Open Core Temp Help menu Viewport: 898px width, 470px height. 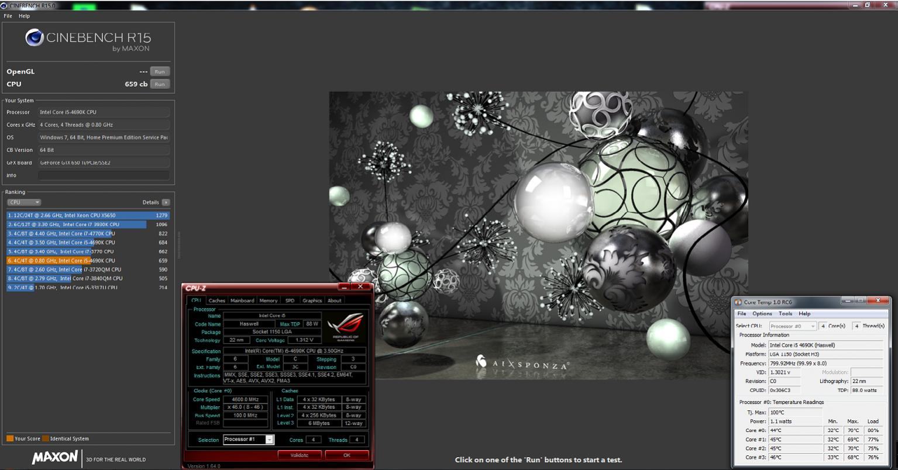point(804,314)
